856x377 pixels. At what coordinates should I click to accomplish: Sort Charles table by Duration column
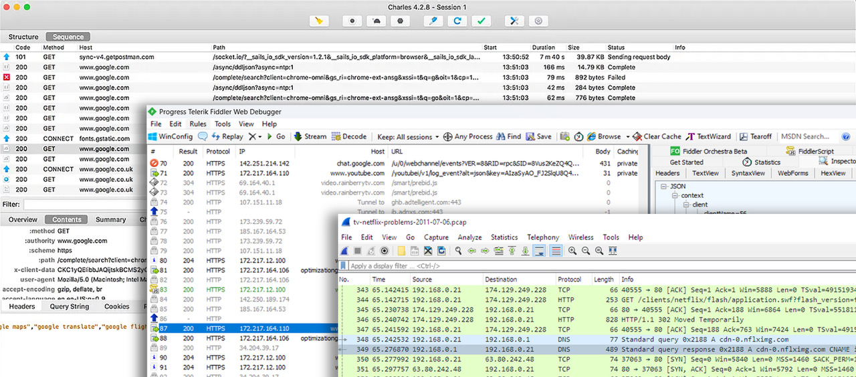tap(544, 47)
